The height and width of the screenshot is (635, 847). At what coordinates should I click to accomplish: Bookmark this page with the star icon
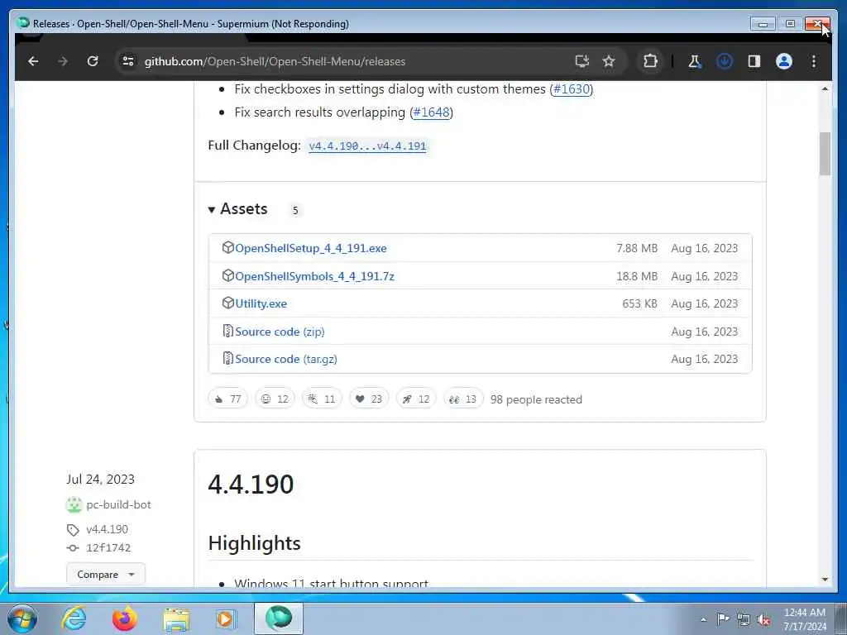(x=609, y=61)
